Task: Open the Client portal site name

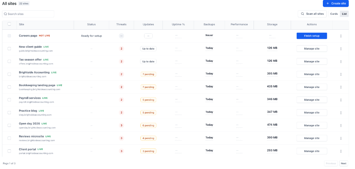Action: coord(27,149)
